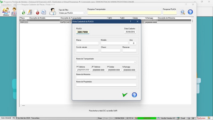Viewport: 213px width, 120px height.
Task: Click the Descrição do Motorista column header
Action: tap(174, 18)
